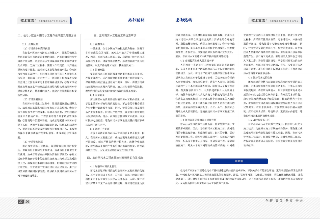Select heading 二、住宅小区室外雨污水工程存在问题及处理方法

tap(47, 36)
